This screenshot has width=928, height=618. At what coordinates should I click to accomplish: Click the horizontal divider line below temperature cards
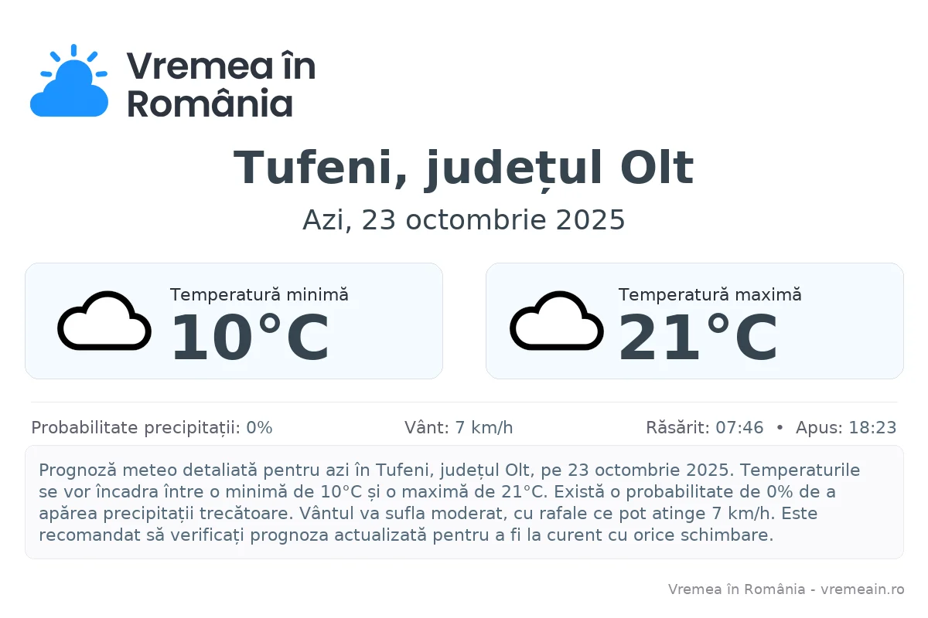click(464, 402)
